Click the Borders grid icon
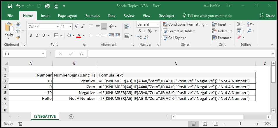Image resolution: width=278 pixels, height=128 pixels. point(56,35)
